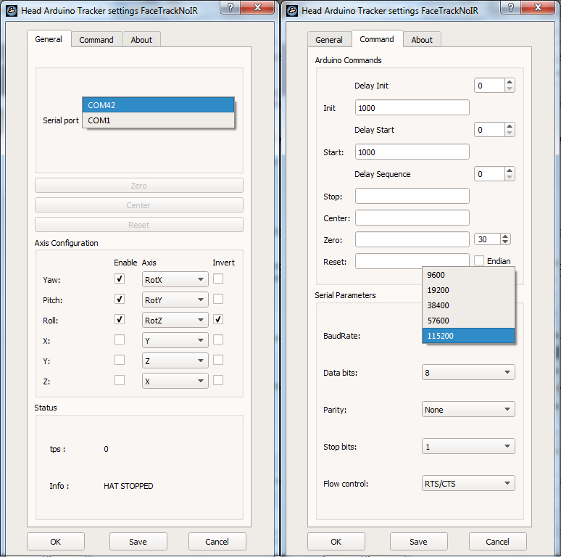Open the Z row axis dropdown
The height and width of the screenshot is (557, 561).
(175, 381)
